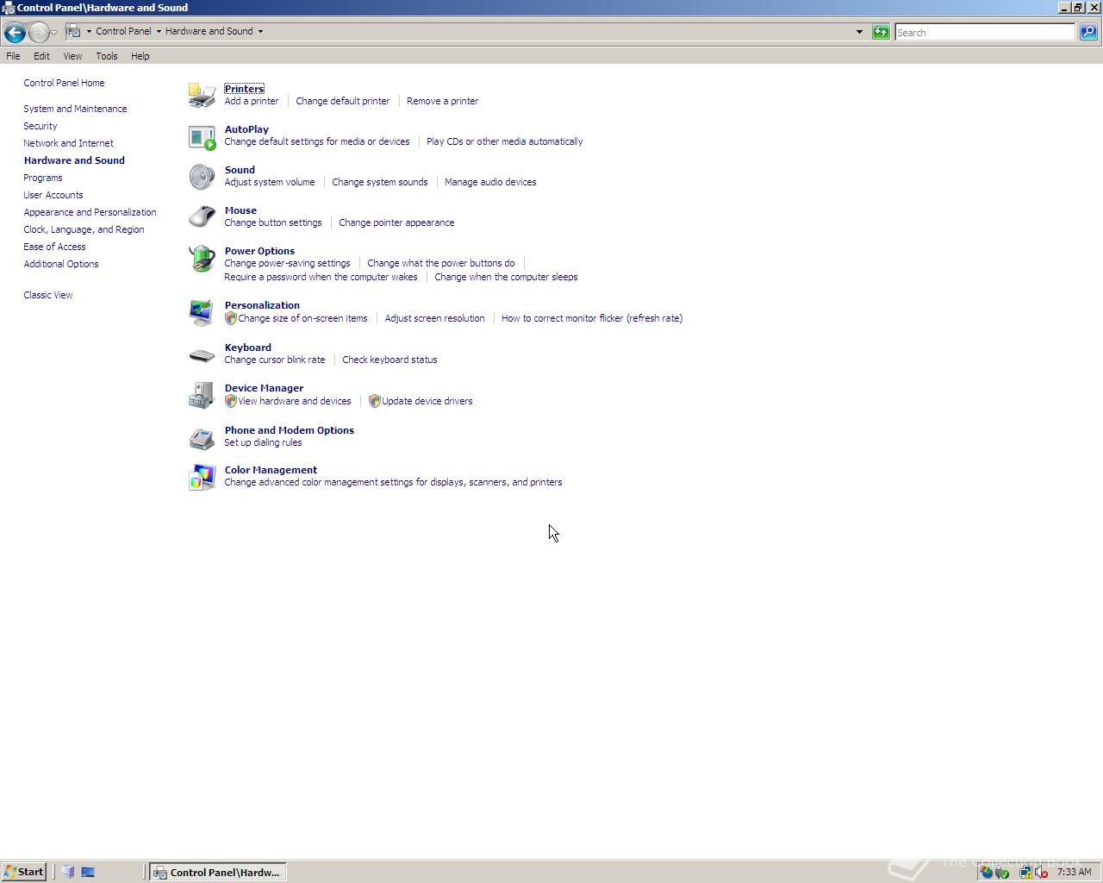Click Manage audio devices link
1103x883 pixels.
489,182
